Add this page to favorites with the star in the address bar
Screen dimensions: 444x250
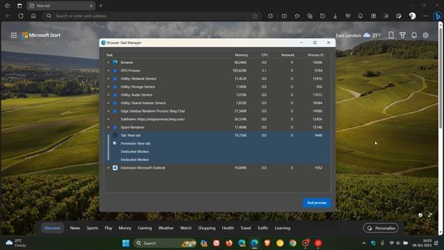[255, 16]
